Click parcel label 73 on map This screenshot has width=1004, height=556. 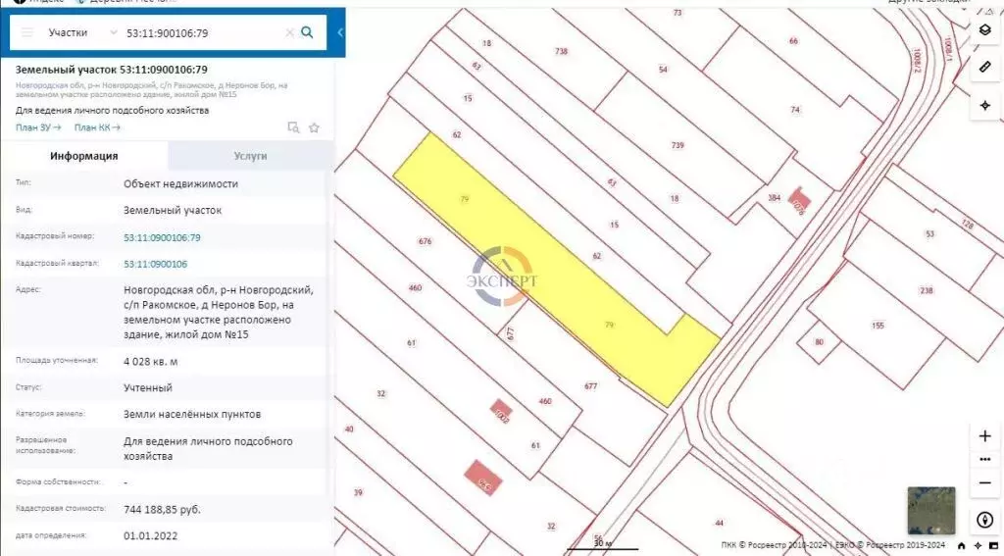678,13
